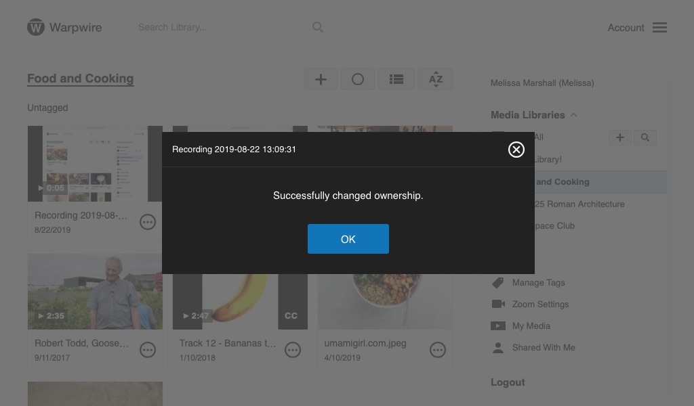Open Shared With Me
Image resolution: width=694 pixels, height=406 pixels.
tap(544, 348)
